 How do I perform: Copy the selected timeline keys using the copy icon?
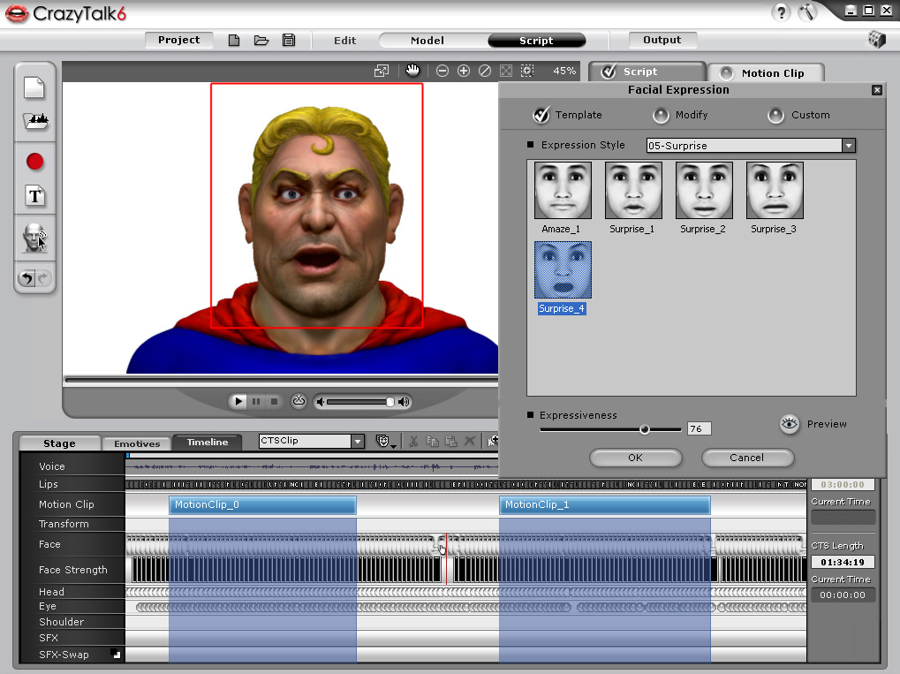pyautogui.click(x=433, y=441)
